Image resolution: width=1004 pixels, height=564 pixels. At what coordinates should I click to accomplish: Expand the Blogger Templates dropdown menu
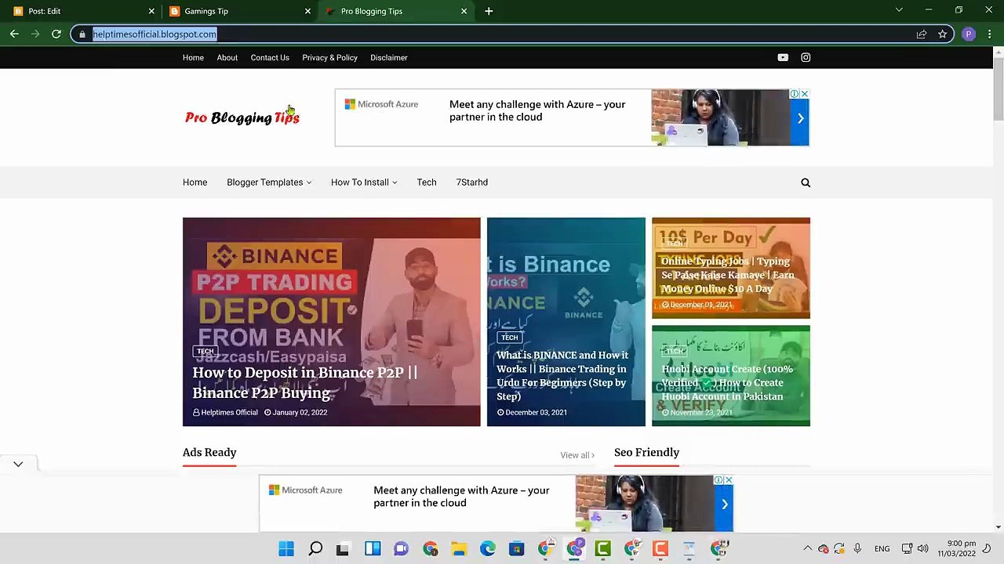[269, 183]
